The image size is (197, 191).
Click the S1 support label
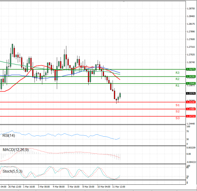tap(177, 105)
